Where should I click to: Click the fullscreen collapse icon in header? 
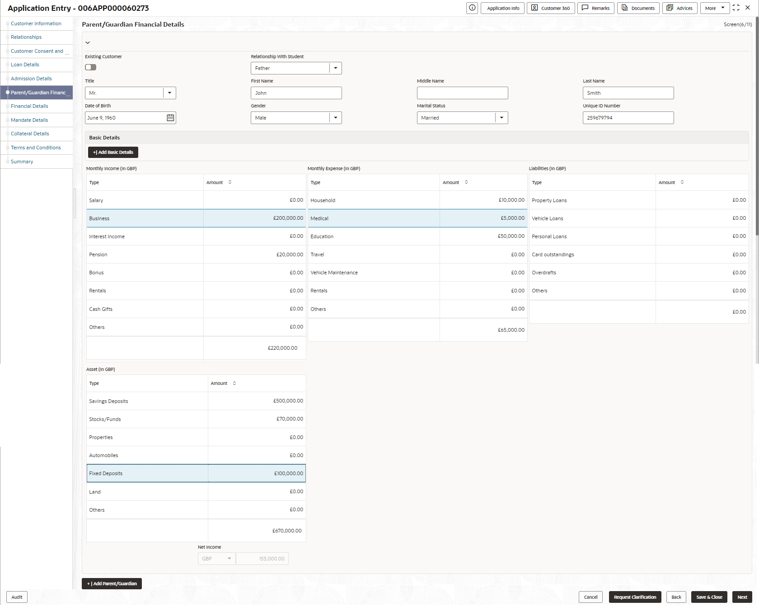click(x=736, y=8)
